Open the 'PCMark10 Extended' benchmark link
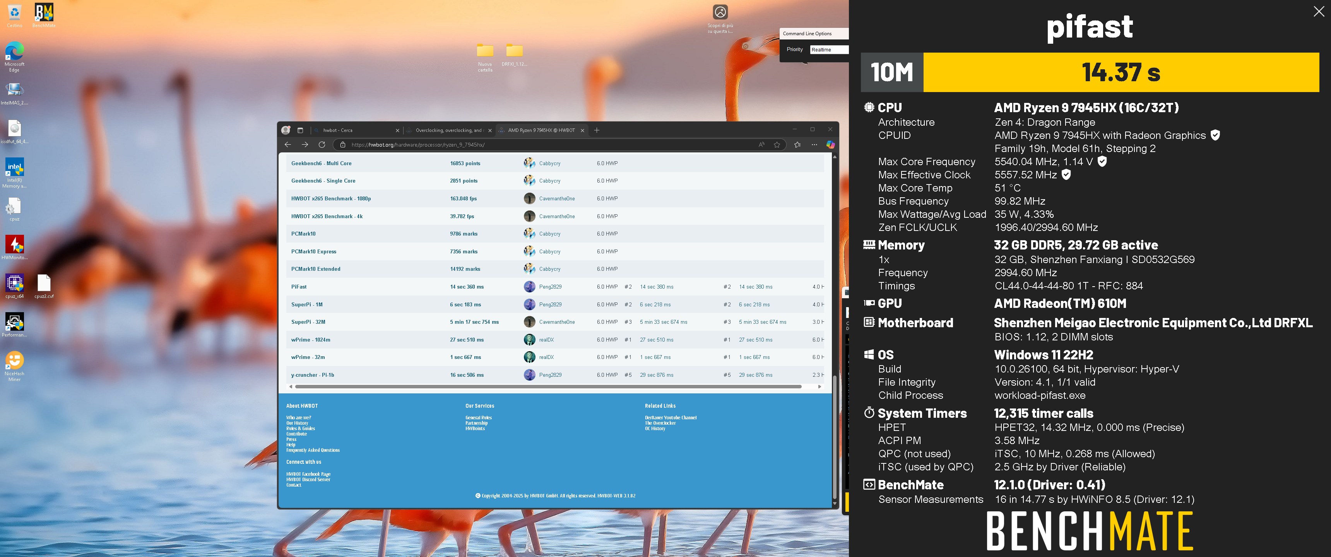 pos(316,269)
